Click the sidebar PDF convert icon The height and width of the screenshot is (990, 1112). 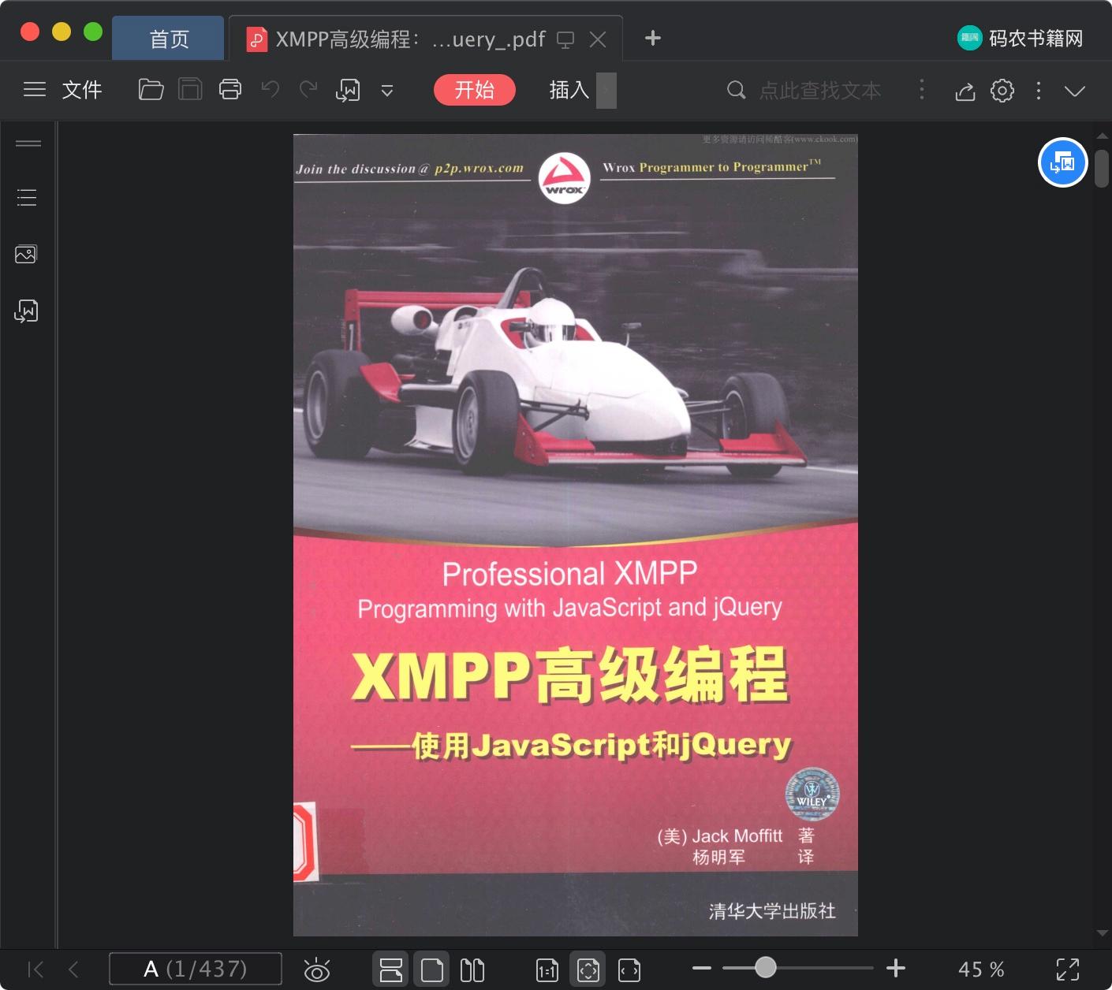coord(26,311)
